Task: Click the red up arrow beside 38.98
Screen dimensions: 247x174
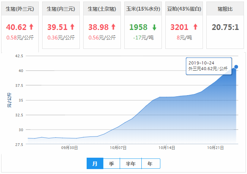Action: click(x=113, y=27)
